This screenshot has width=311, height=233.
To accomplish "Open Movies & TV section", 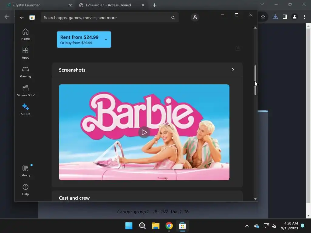I will tap(26, 91).
